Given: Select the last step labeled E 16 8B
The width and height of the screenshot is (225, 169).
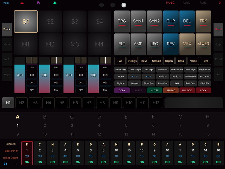Looking at the screenshot, I should tap(218, 153).
